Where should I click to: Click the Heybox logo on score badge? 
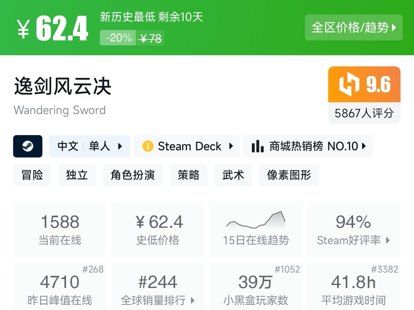pos(349,84)
